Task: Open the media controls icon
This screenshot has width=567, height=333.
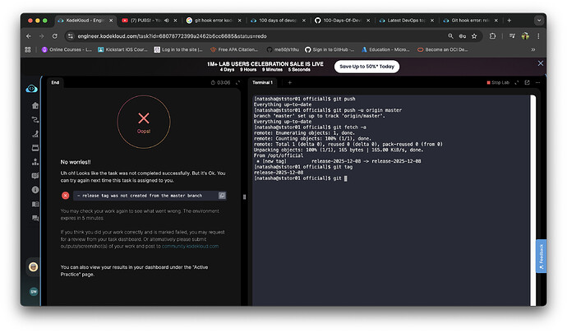Action: tap(512, 36)
